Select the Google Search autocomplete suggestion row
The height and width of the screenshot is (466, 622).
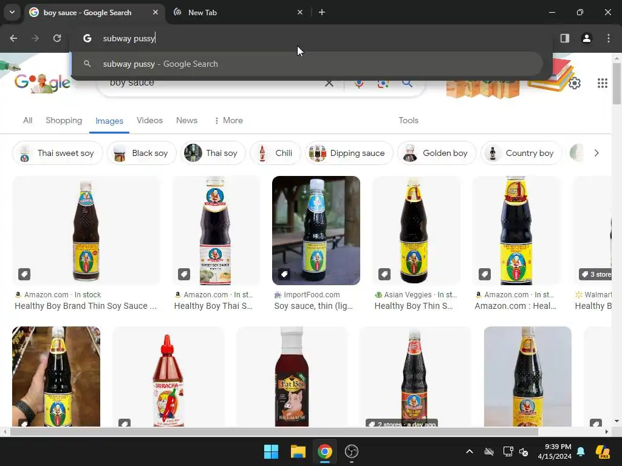click(307, 64)
